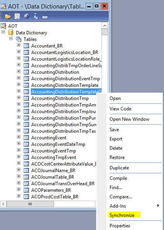Choose Delete in the context menu
Viewport: 164px width, 230px height.
(x=116, y=148)
